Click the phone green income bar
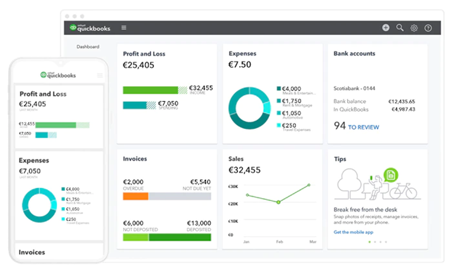Screen dimensions: 452x273 coord(62,125)
